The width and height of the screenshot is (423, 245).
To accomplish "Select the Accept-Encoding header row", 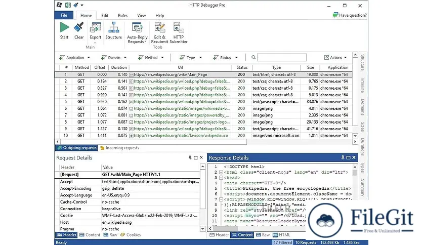I will point(128,188).
